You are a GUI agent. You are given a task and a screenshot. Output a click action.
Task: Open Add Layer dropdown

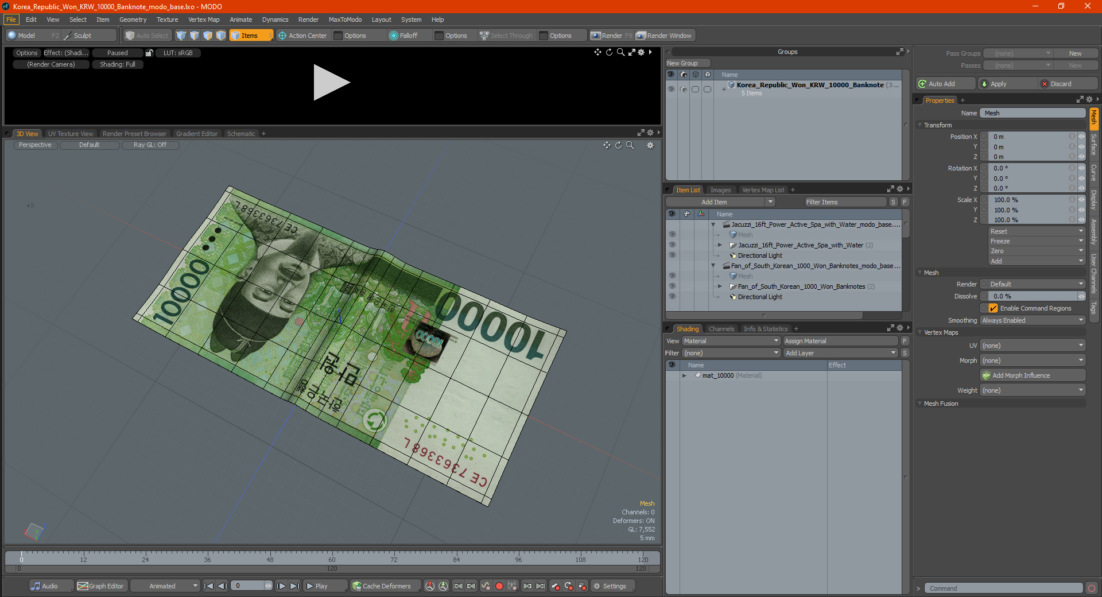(x=841, y=353)
